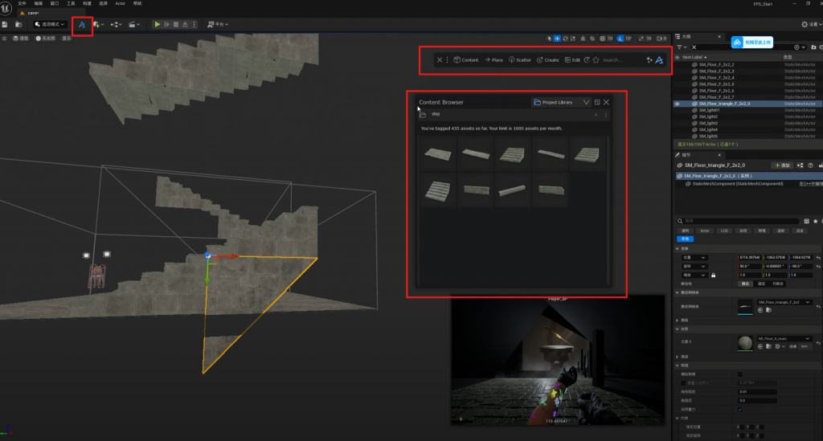823x441 pixels.
Task: Click the viewport camera speed button
Action: click(x=661, y=39)
